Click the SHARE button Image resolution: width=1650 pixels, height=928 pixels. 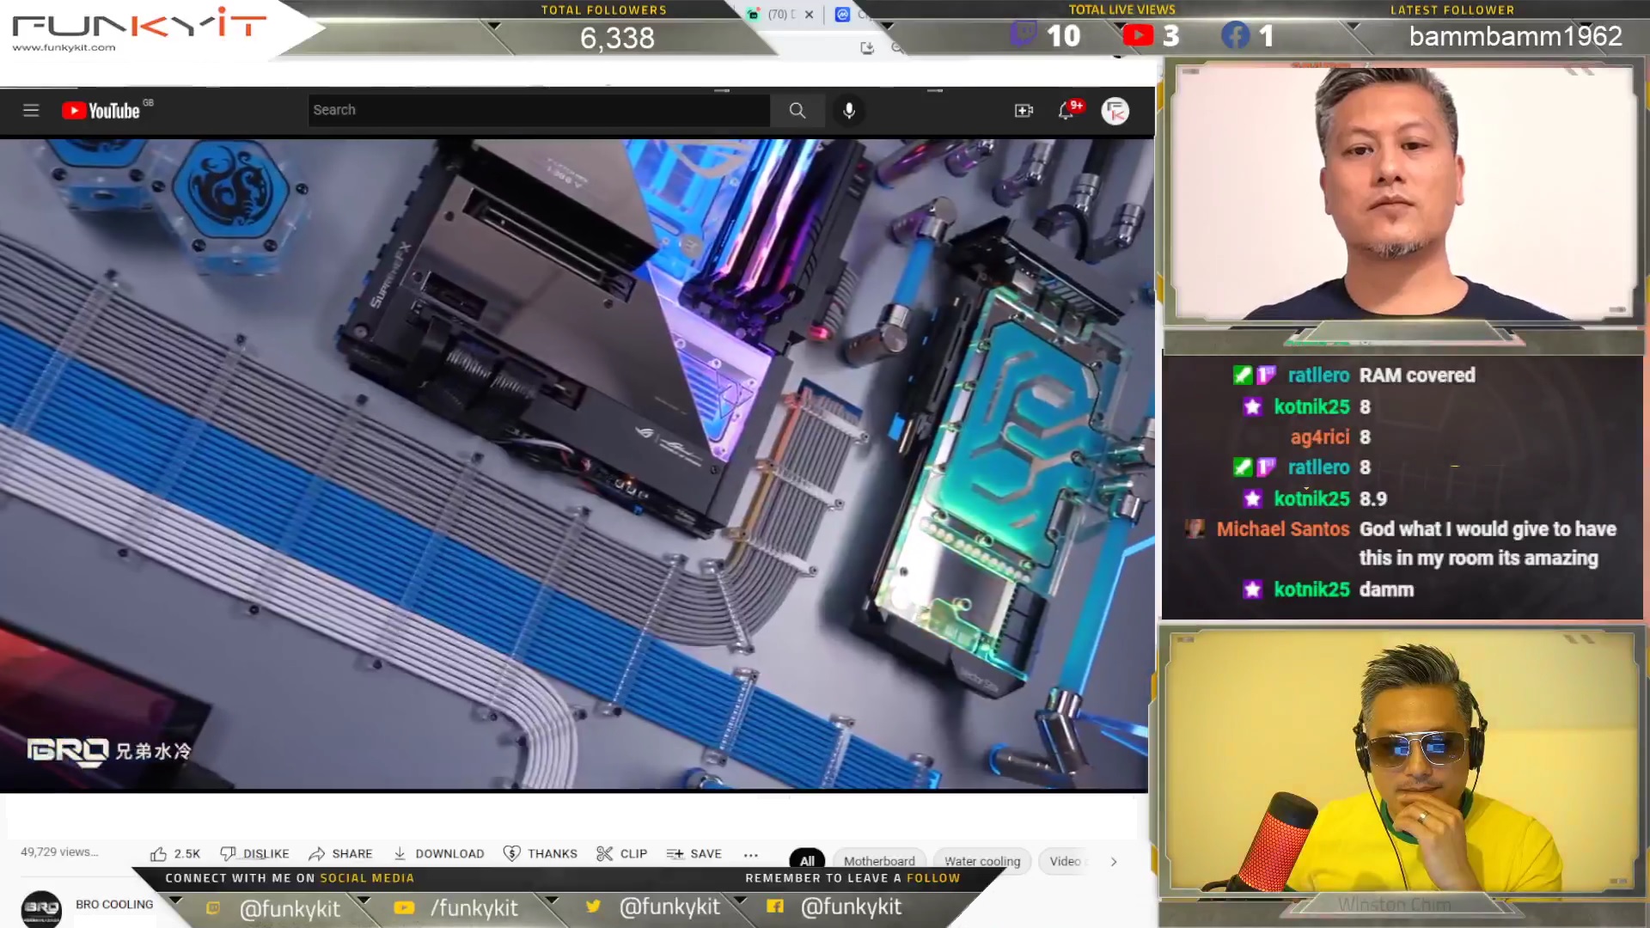340,853
